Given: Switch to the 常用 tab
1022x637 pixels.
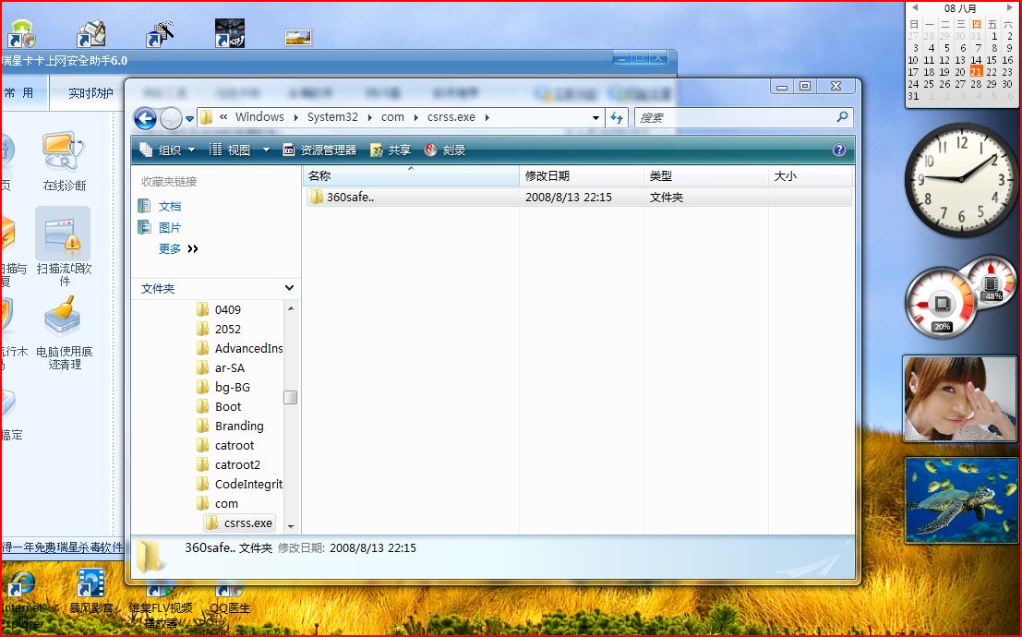Looking at the screenshot, I should click(x=18, y=93).
